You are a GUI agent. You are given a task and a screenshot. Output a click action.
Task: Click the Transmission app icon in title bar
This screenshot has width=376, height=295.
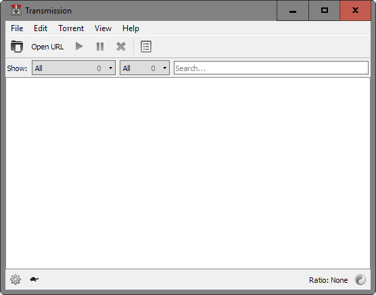coord(16,10)
